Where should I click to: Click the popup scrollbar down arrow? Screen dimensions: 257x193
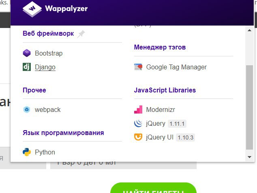249,157
